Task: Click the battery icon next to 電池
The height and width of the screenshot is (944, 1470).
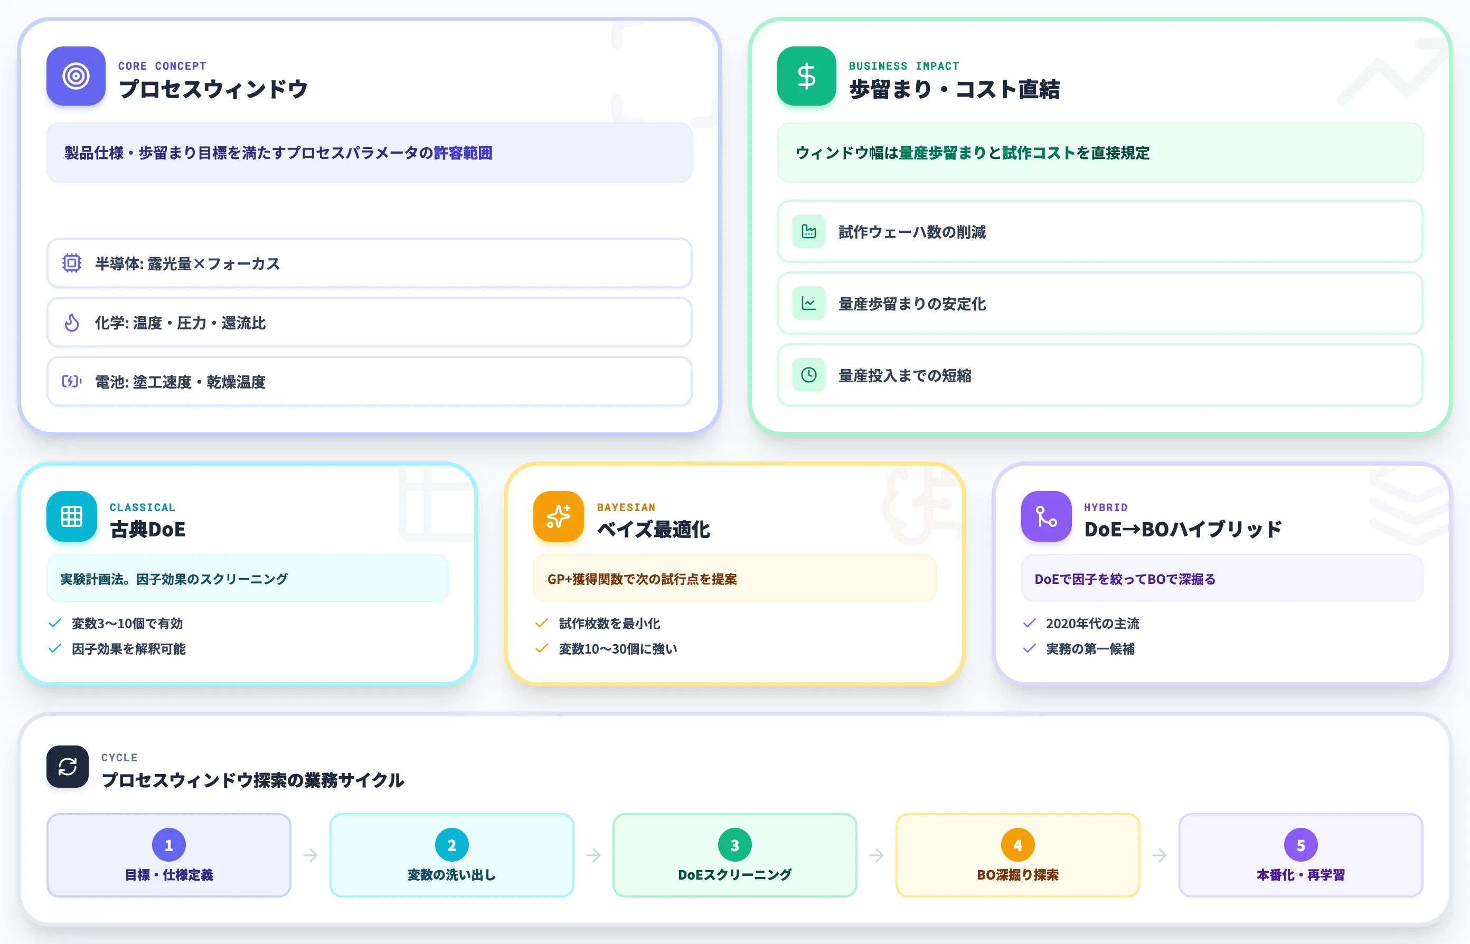Action: pyautogui.click(x=72, y=381)
